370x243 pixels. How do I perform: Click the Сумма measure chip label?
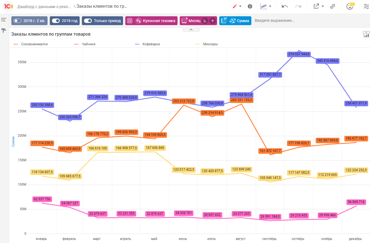[x=243, y=21]
